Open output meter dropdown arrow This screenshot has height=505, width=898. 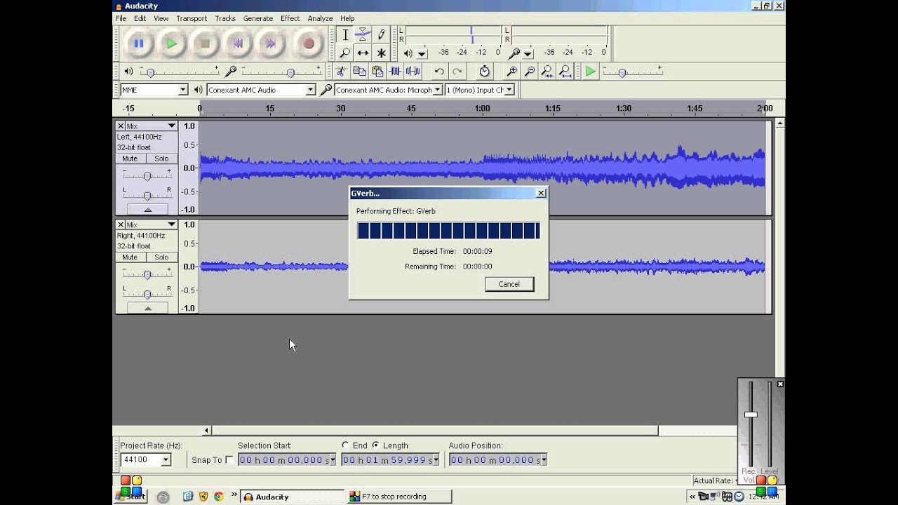click(x=422, y=54)
